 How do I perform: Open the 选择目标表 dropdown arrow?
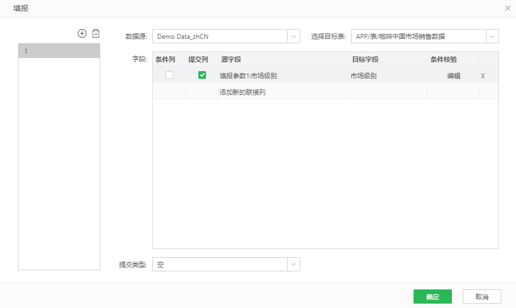(492, 36)
